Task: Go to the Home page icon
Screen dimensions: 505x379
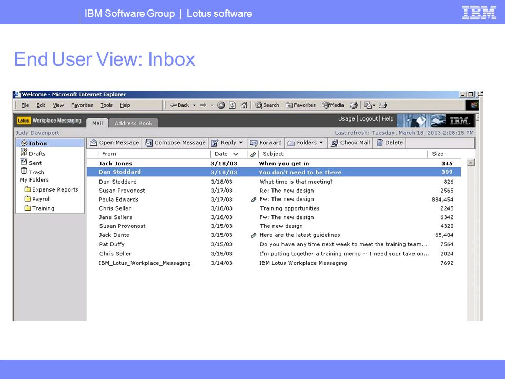Action: click(x=244, y=105)
